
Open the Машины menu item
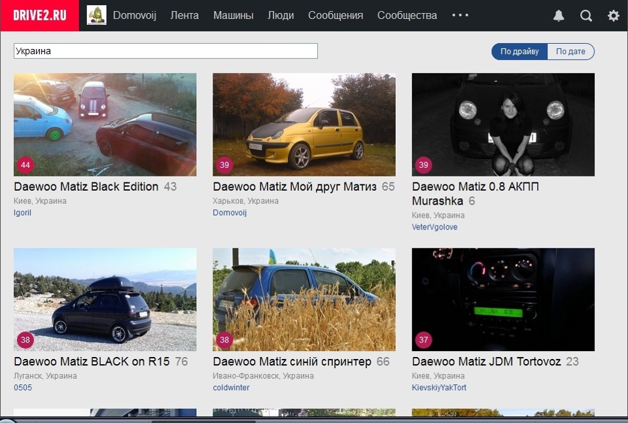pos(233,15)
